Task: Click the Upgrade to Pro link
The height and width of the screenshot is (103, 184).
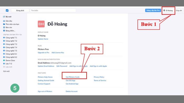Action: 43,53
